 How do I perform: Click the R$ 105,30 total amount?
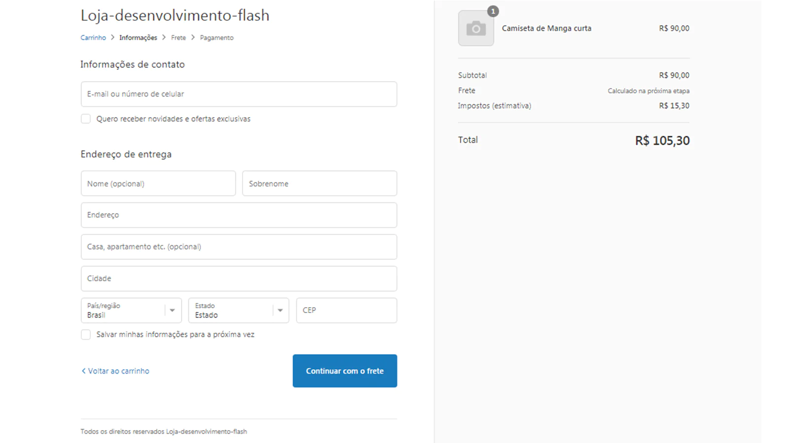(x=662, y=141)
